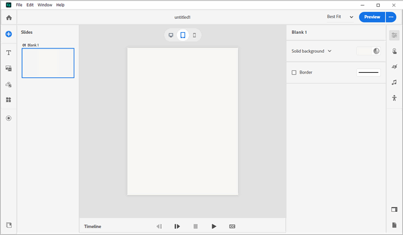Switch to tablet device view
The width and height of the screenshot is (403, 235).
tap(183, 35)
